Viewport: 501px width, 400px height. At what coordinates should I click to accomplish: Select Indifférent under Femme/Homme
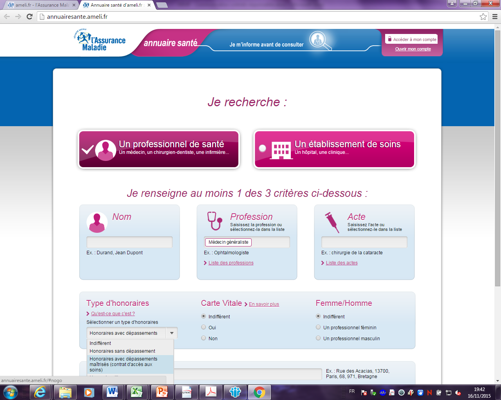318,316
